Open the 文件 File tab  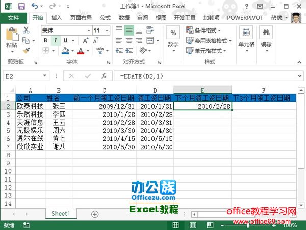pyautogui.click(x=13, y=18)
